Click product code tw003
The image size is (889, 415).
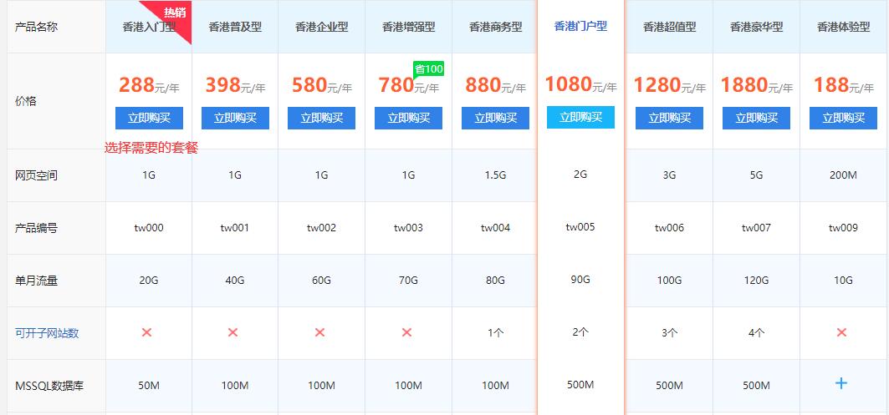coord(408,228)
